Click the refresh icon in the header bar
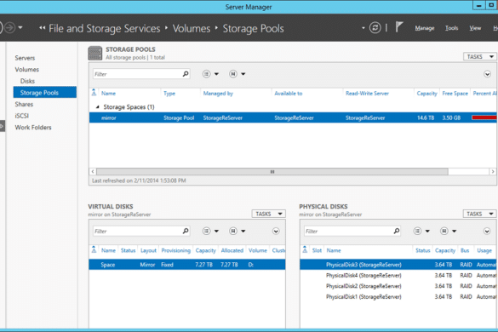Image resolution: width=498 pixels, height=332 pixels. 375,28
